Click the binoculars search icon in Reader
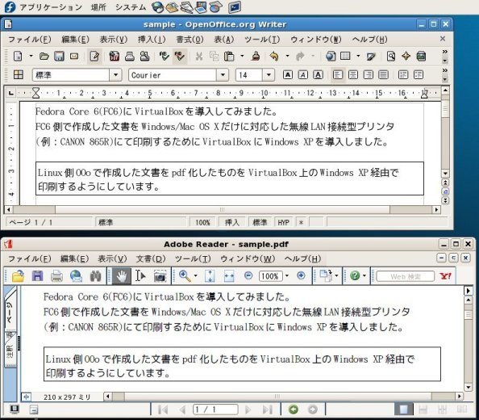The width and height of the screenshot is (479, 420). [96, 276]
